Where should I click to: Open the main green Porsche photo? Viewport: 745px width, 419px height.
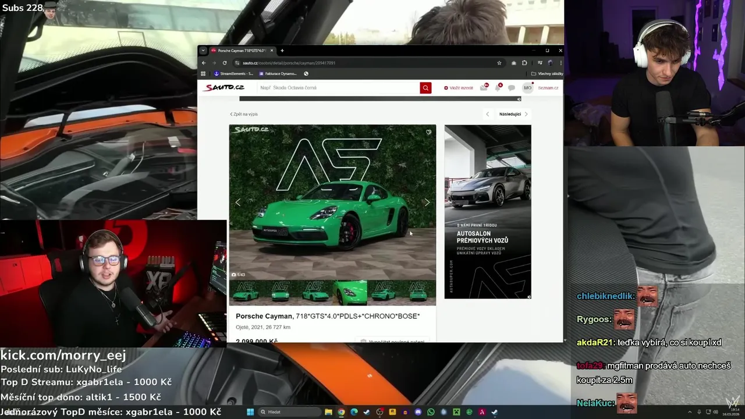click(332, 202)
